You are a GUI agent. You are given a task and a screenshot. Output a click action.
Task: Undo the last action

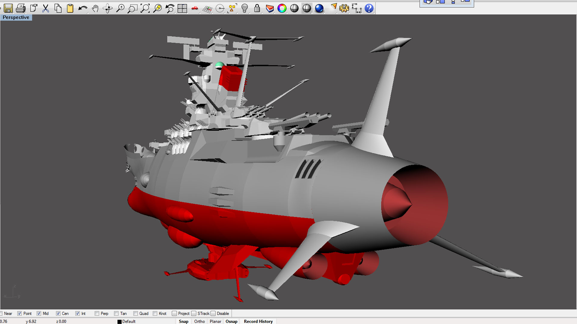(x=83, y=8)
